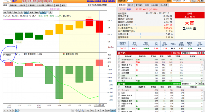
Task: Open help icon for 5日籌碼集中(%)
Action: [136, 28]
